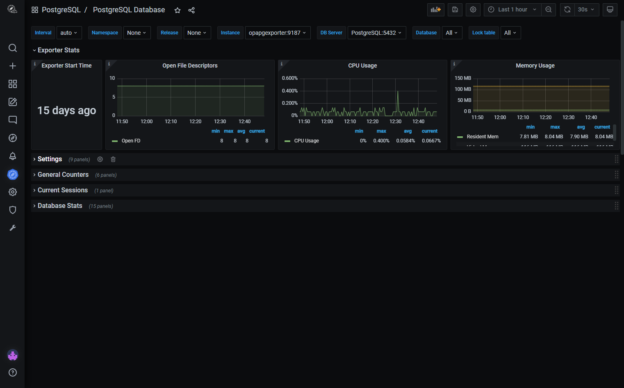624x388 pixels.
Task: Open dashboard settings gear in top bar
Action: coord(473,9)
